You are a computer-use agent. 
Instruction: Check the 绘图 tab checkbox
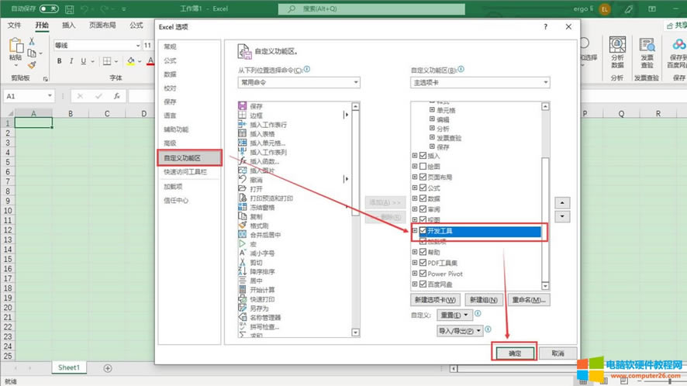423,167
